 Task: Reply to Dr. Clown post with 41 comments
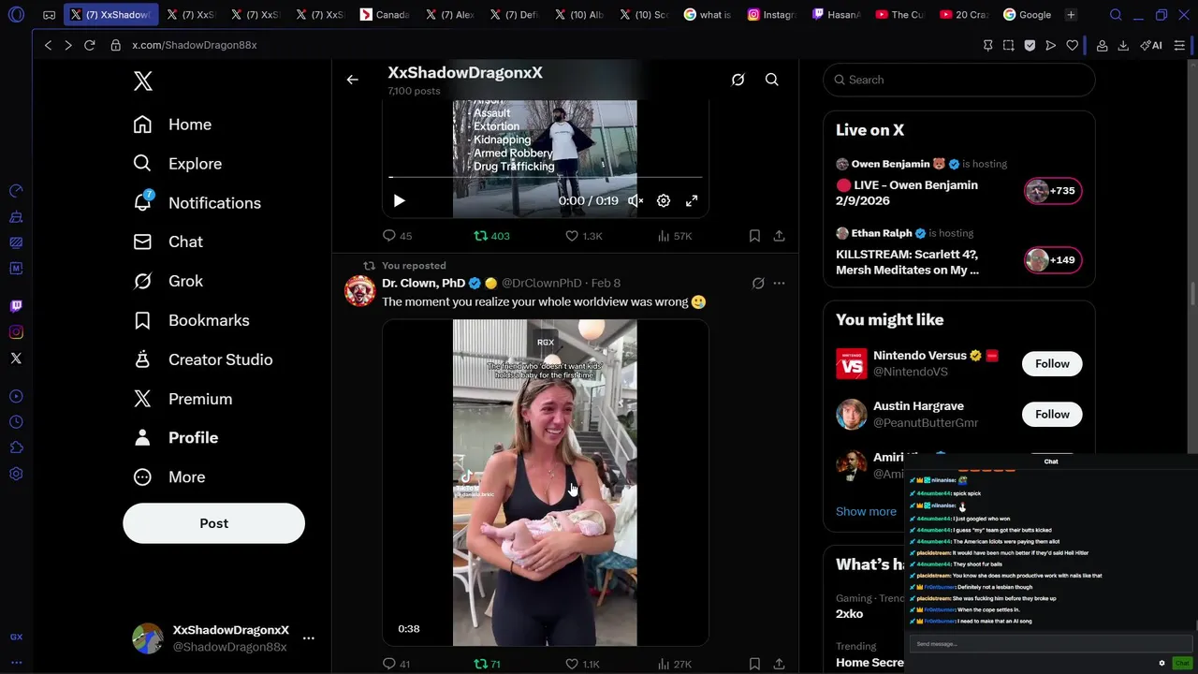coord(397,664)
